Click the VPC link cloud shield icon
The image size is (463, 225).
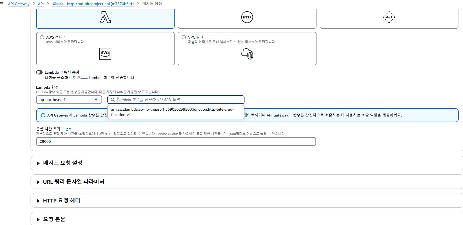click(x=247, y=54)
